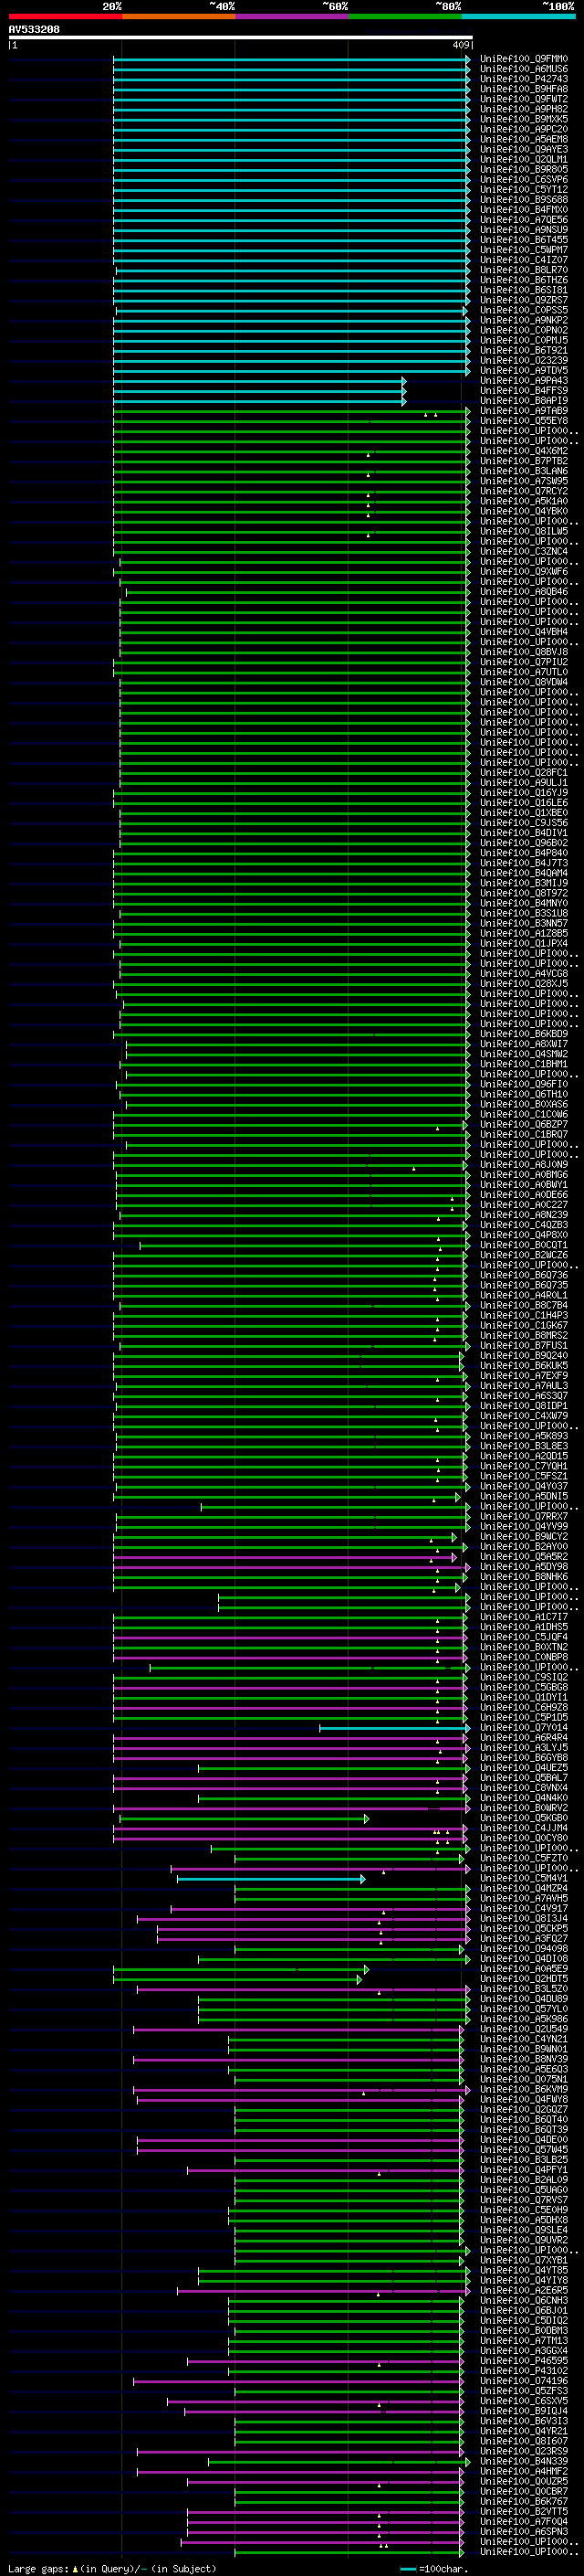Select the UniRef100_B8C7B4 hit

coord(524,1305)
